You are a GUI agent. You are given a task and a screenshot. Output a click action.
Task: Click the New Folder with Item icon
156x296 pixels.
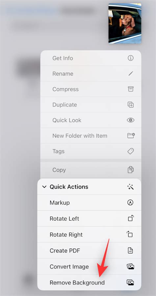131,135
